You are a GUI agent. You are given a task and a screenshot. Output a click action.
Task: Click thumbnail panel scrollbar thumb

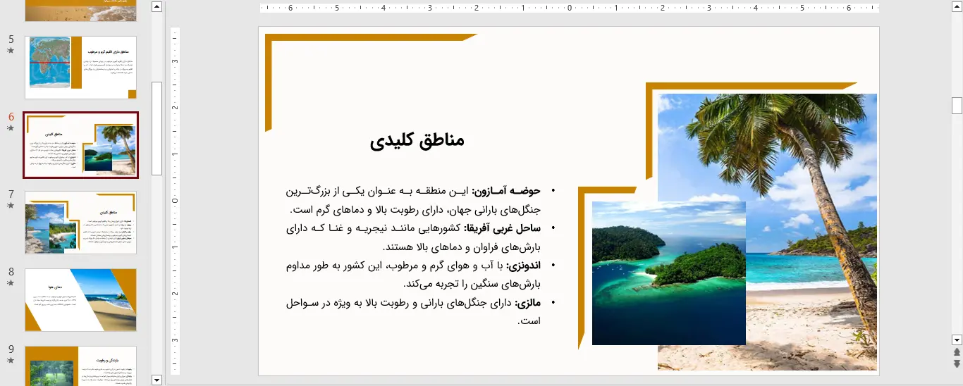point(157,128)
